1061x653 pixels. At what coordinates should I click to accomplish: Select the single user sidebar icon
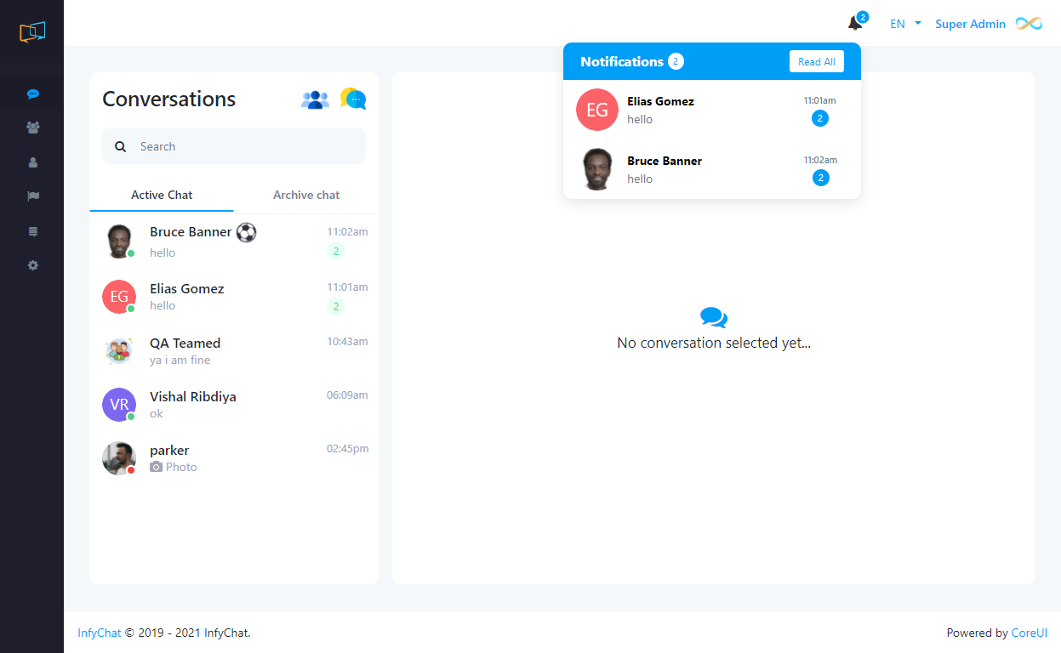click(x=32, y=162)
